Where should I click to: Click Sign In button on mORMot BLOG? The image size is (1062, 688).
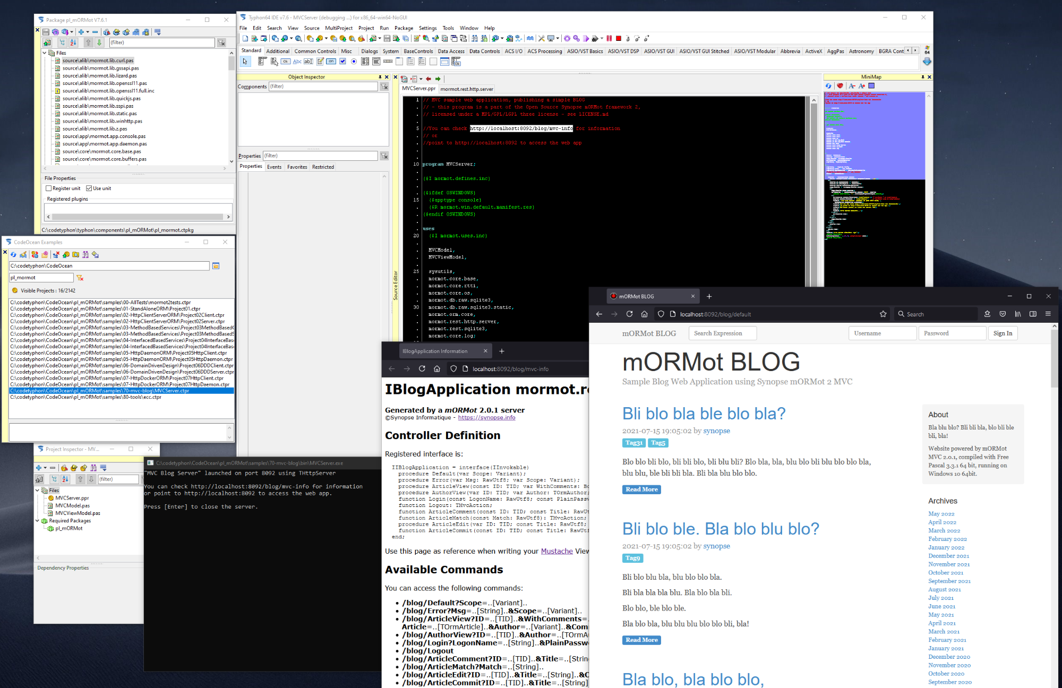point(1003,333)
